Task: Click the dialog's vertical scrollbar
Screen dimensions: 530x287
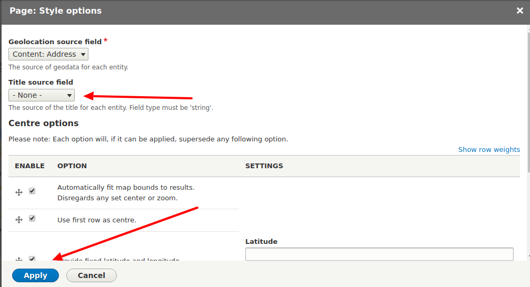Action: [x=527, y=105]
